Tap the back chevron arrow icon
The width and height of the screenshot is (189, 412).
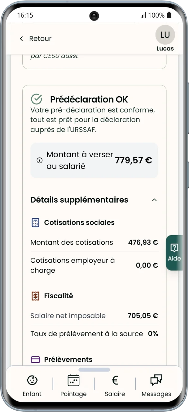coord(21,39)
